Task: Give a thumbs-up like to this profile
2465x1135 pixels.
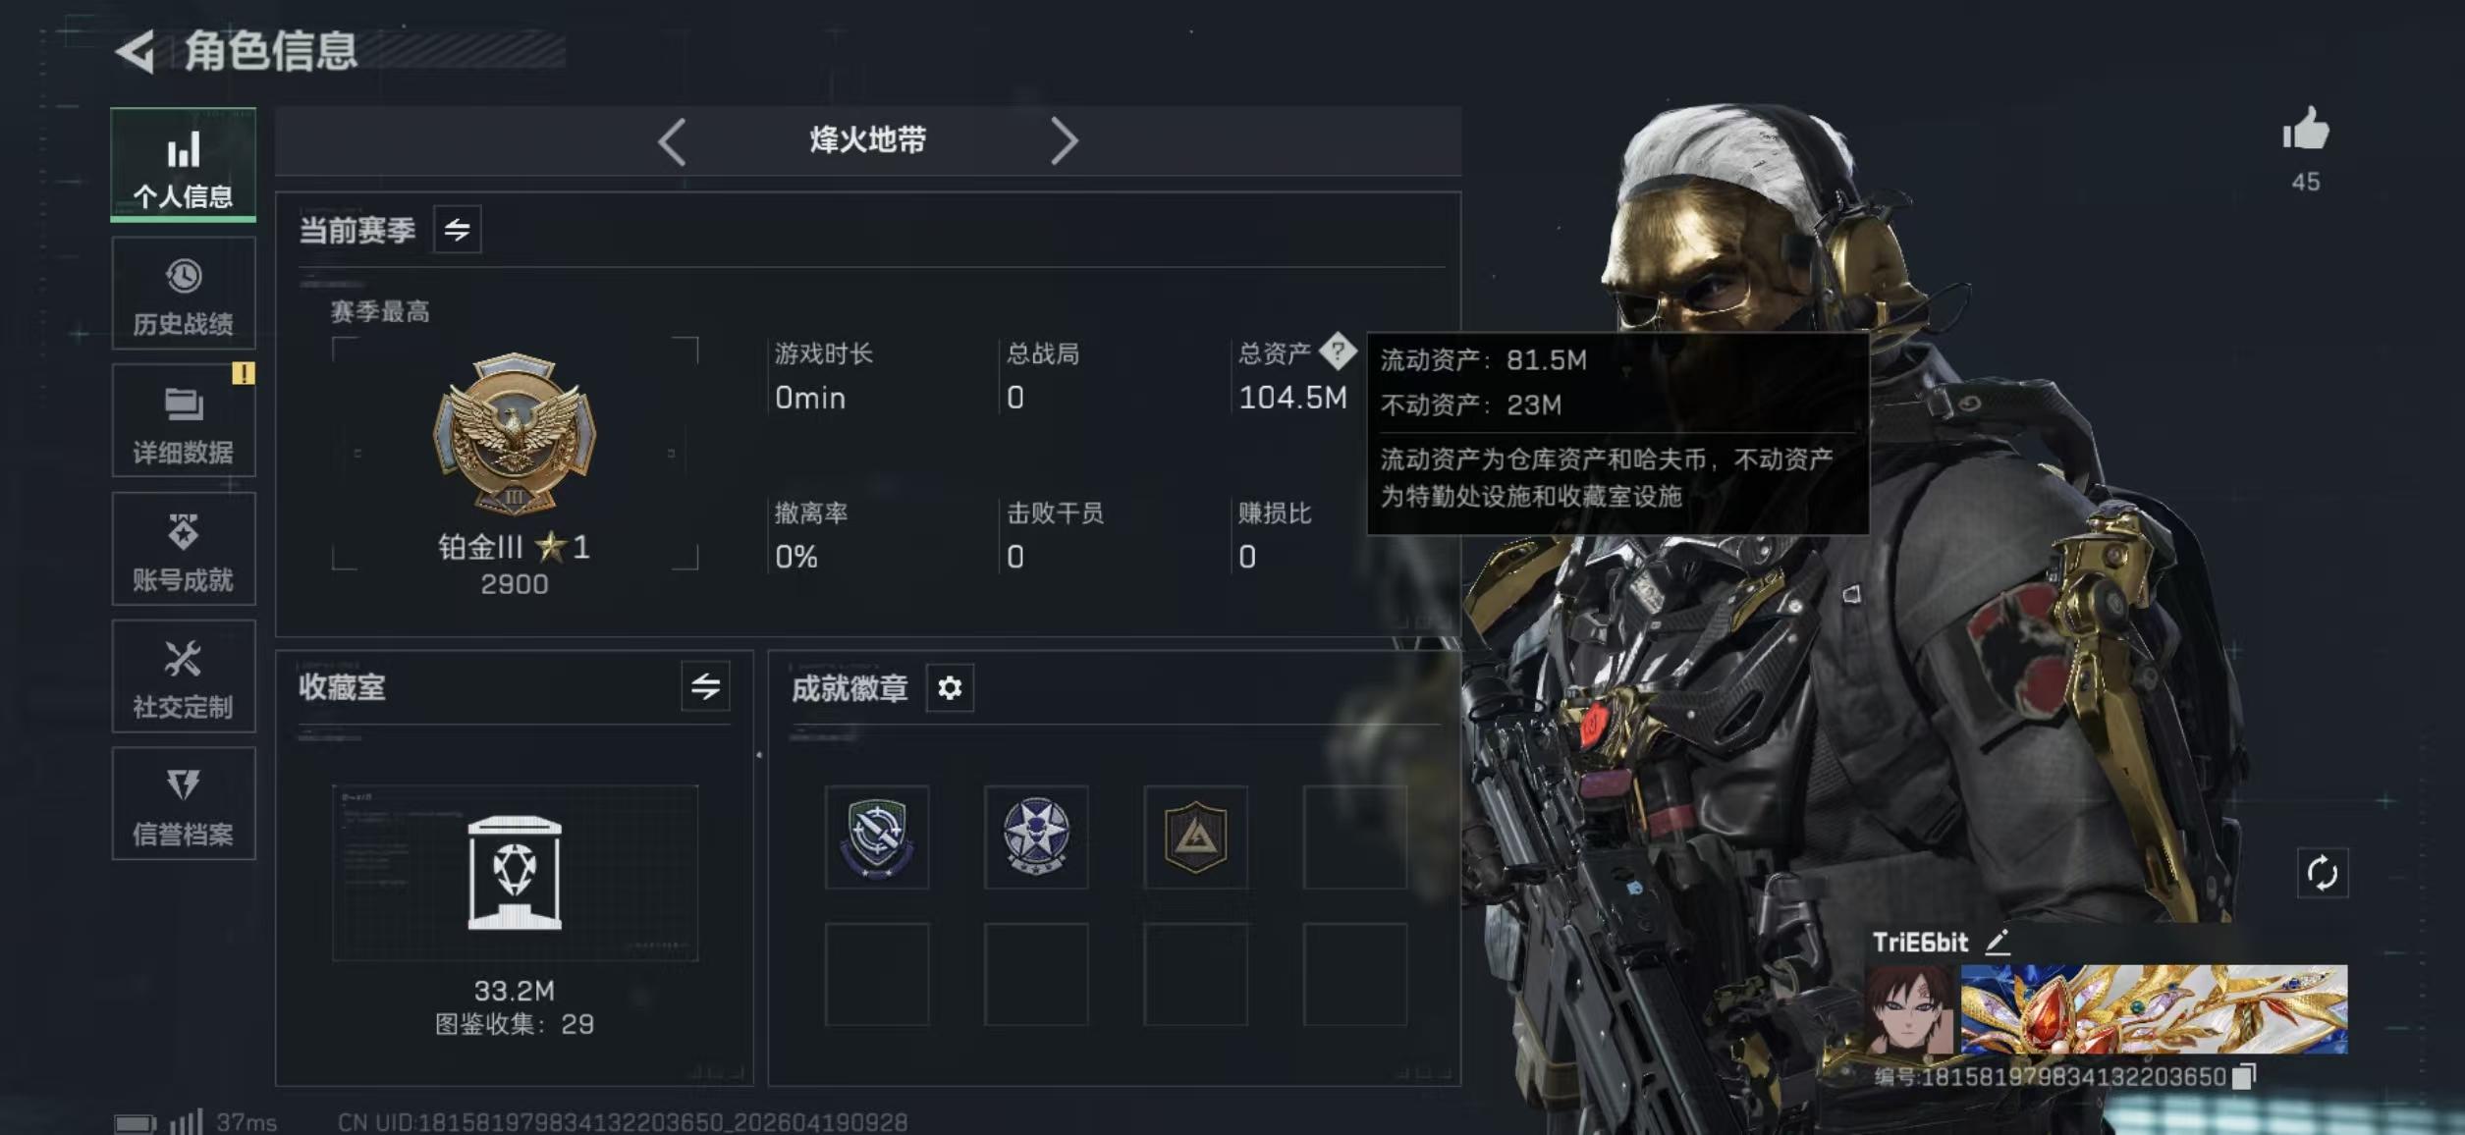Action: point(2305,129)
